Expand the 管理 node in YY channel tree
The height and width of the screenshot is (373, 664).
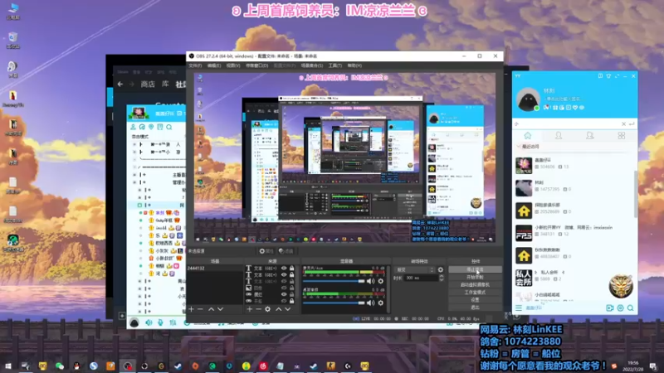[134, 182]
